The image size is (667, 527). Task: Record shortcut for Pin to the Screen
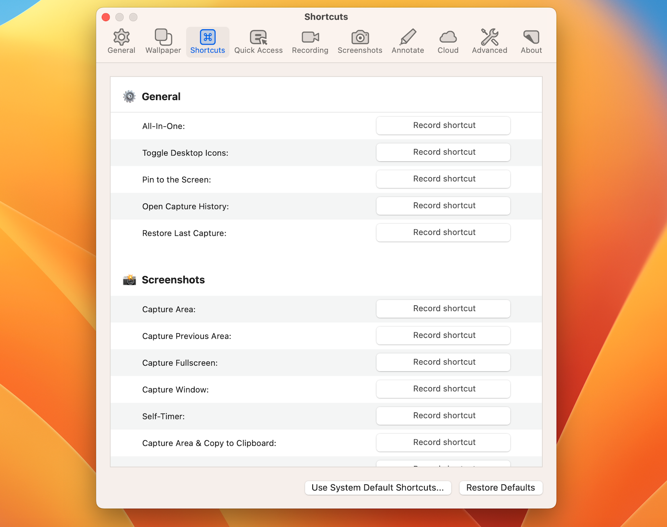tap(443, 179)
